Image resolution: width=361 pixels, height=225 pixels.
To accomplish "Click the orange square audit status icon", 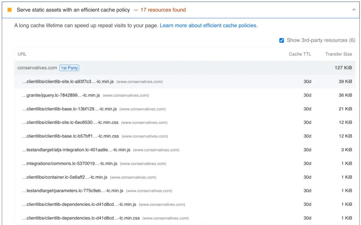I will tap(10, 10).
